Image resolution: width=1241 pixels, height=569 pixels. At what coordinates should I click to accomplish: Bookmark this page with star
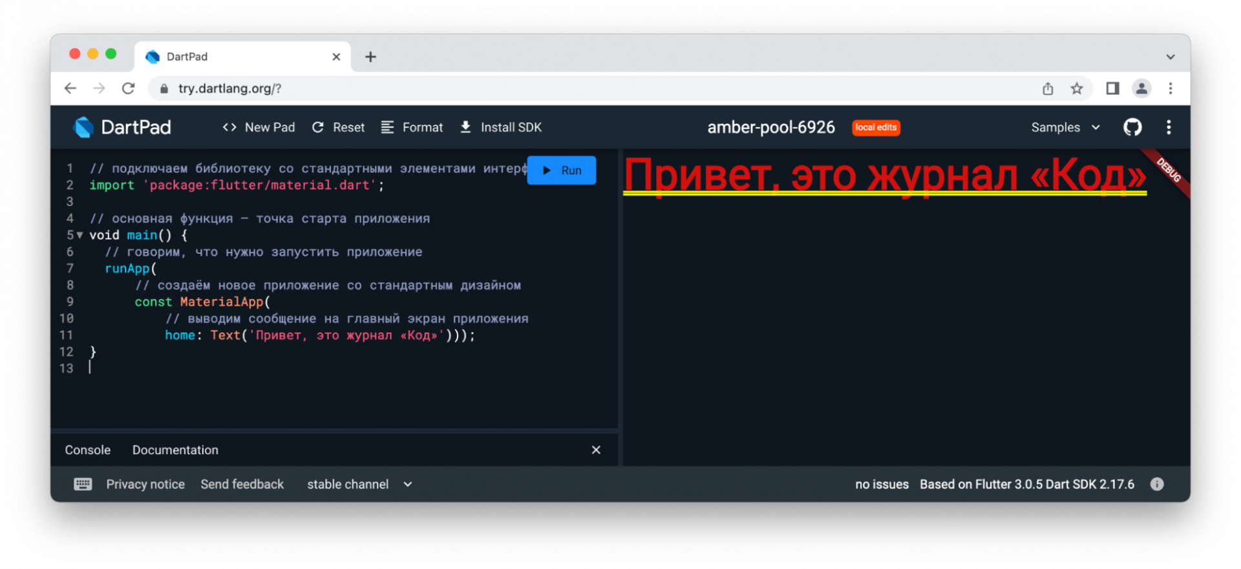tap(1076, 88)
